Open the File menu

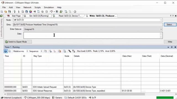(4, 7)
